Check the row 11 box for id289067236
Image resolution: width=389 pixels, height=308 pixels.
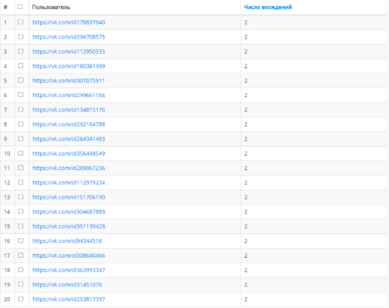[x=21, y=168]
